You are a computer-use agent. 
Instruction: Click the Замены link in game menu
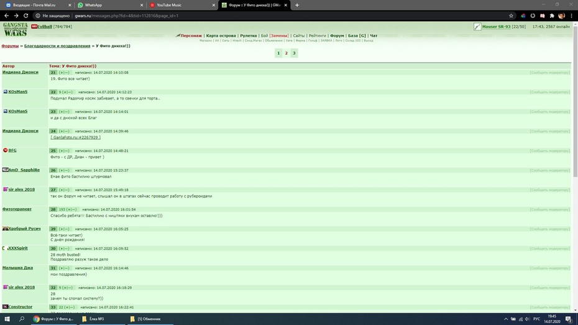(x=279, y=36)
